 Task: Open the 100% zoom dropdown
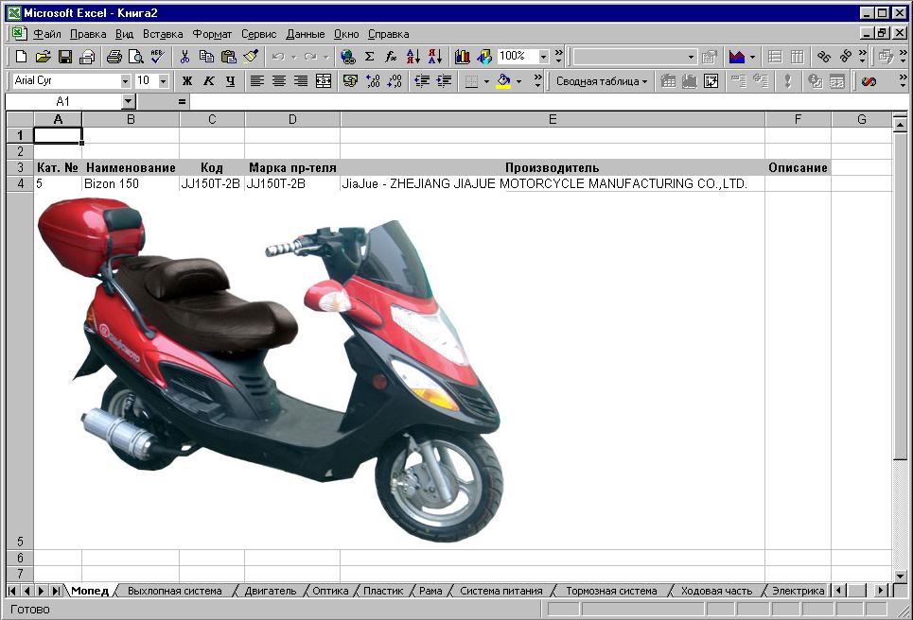click(x=543, y=57)
